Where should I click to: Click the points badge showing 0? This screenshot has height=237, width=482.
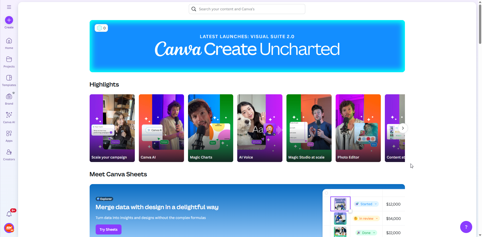point(101,28)
